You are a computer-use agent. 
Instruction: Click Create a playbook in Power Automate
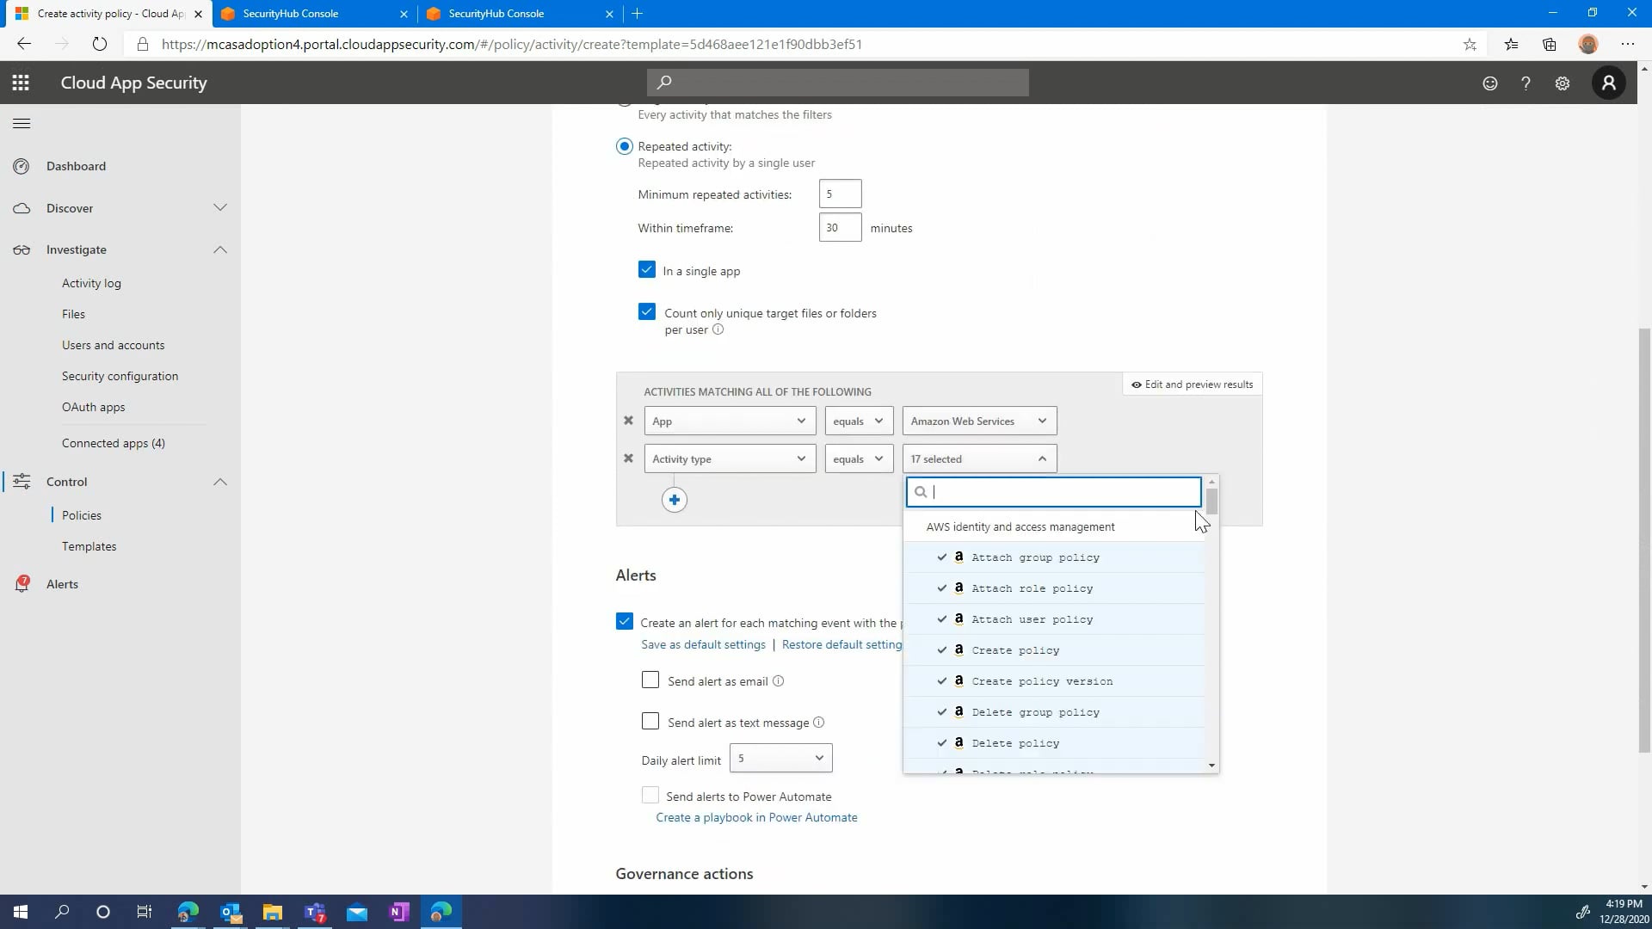(x=757, y=816)
